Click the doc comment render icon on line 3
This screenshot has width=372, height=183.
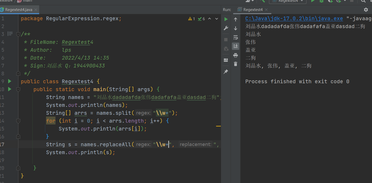point(10,34)
